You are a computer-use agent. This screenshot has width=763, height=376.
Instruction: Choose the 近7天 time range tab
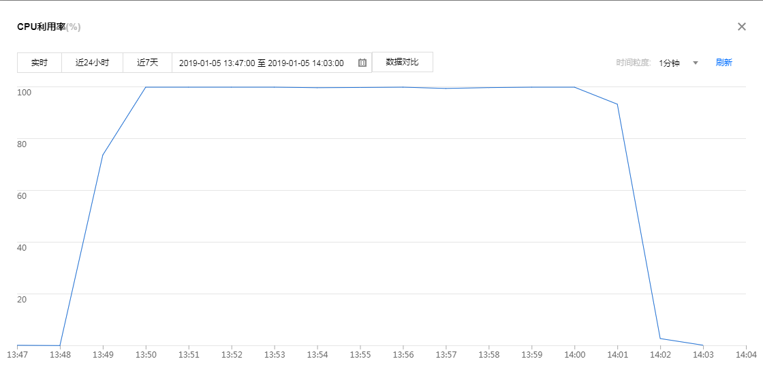pos(147,63)
